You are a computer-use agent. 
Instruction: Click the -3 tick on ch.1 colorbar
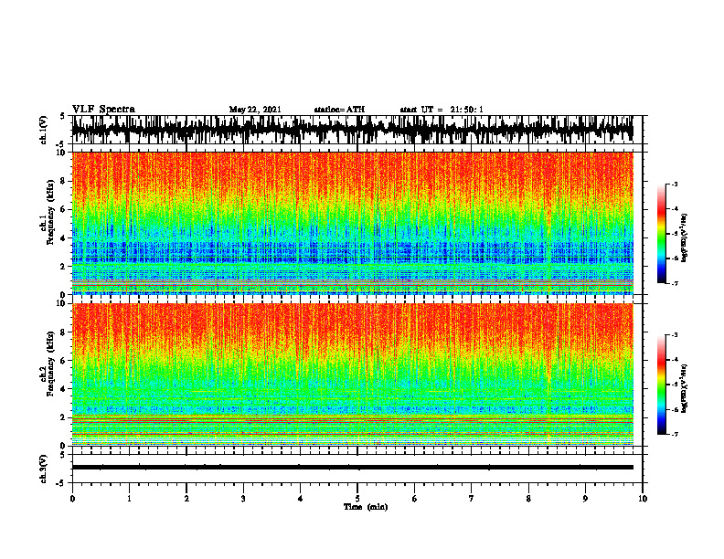pos(674,185)
